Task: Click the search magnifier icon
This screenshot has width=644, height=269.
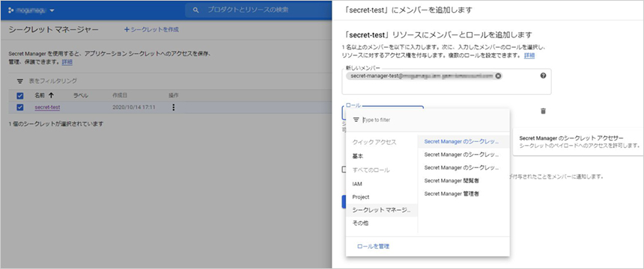Action: click(x=196, y=10)
